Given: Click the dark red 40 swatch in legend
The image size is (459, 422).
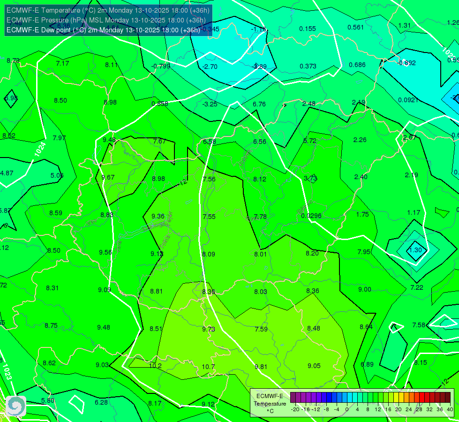Looking at the screenshot, I should click(448, 398).
